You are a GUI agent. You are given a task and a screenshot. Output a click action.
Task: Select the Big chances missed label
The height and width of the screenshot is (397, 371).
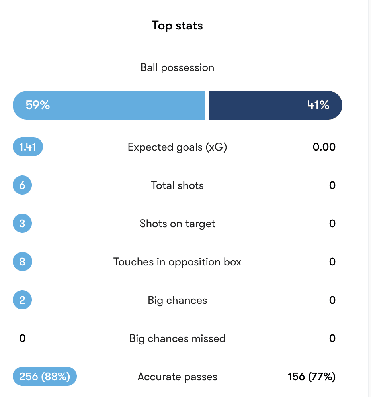[x=177, y=338]
